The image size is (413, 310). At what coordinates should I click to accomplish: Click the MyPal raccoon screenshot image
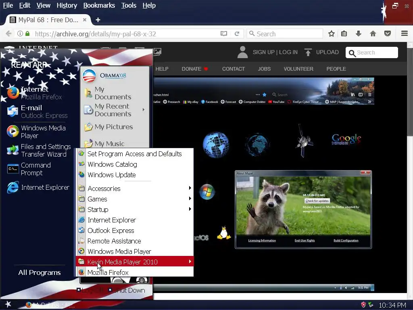(303, 209)
